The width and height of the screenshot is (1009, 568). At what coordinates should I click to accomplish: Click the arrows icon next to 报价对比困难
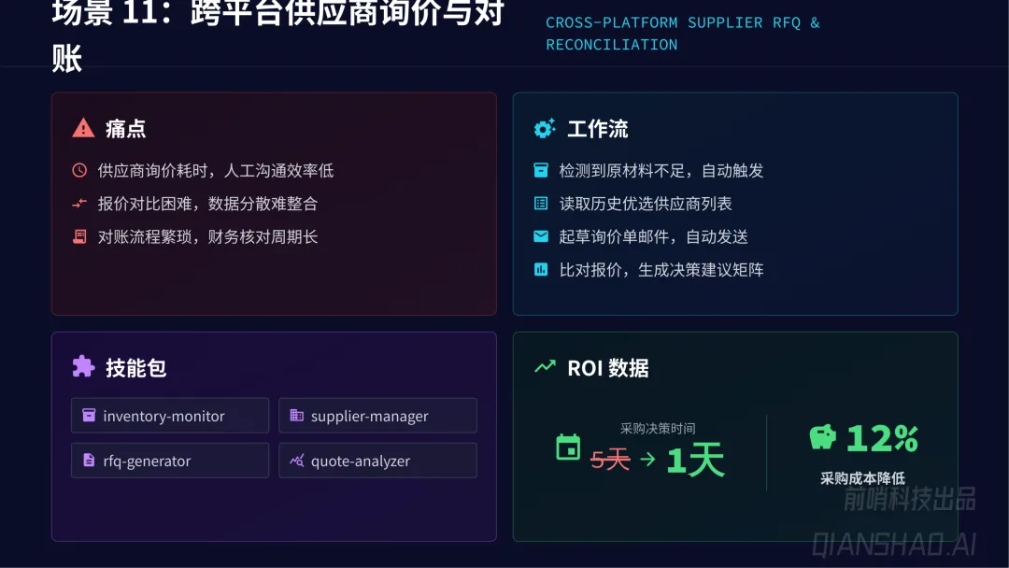79,204
